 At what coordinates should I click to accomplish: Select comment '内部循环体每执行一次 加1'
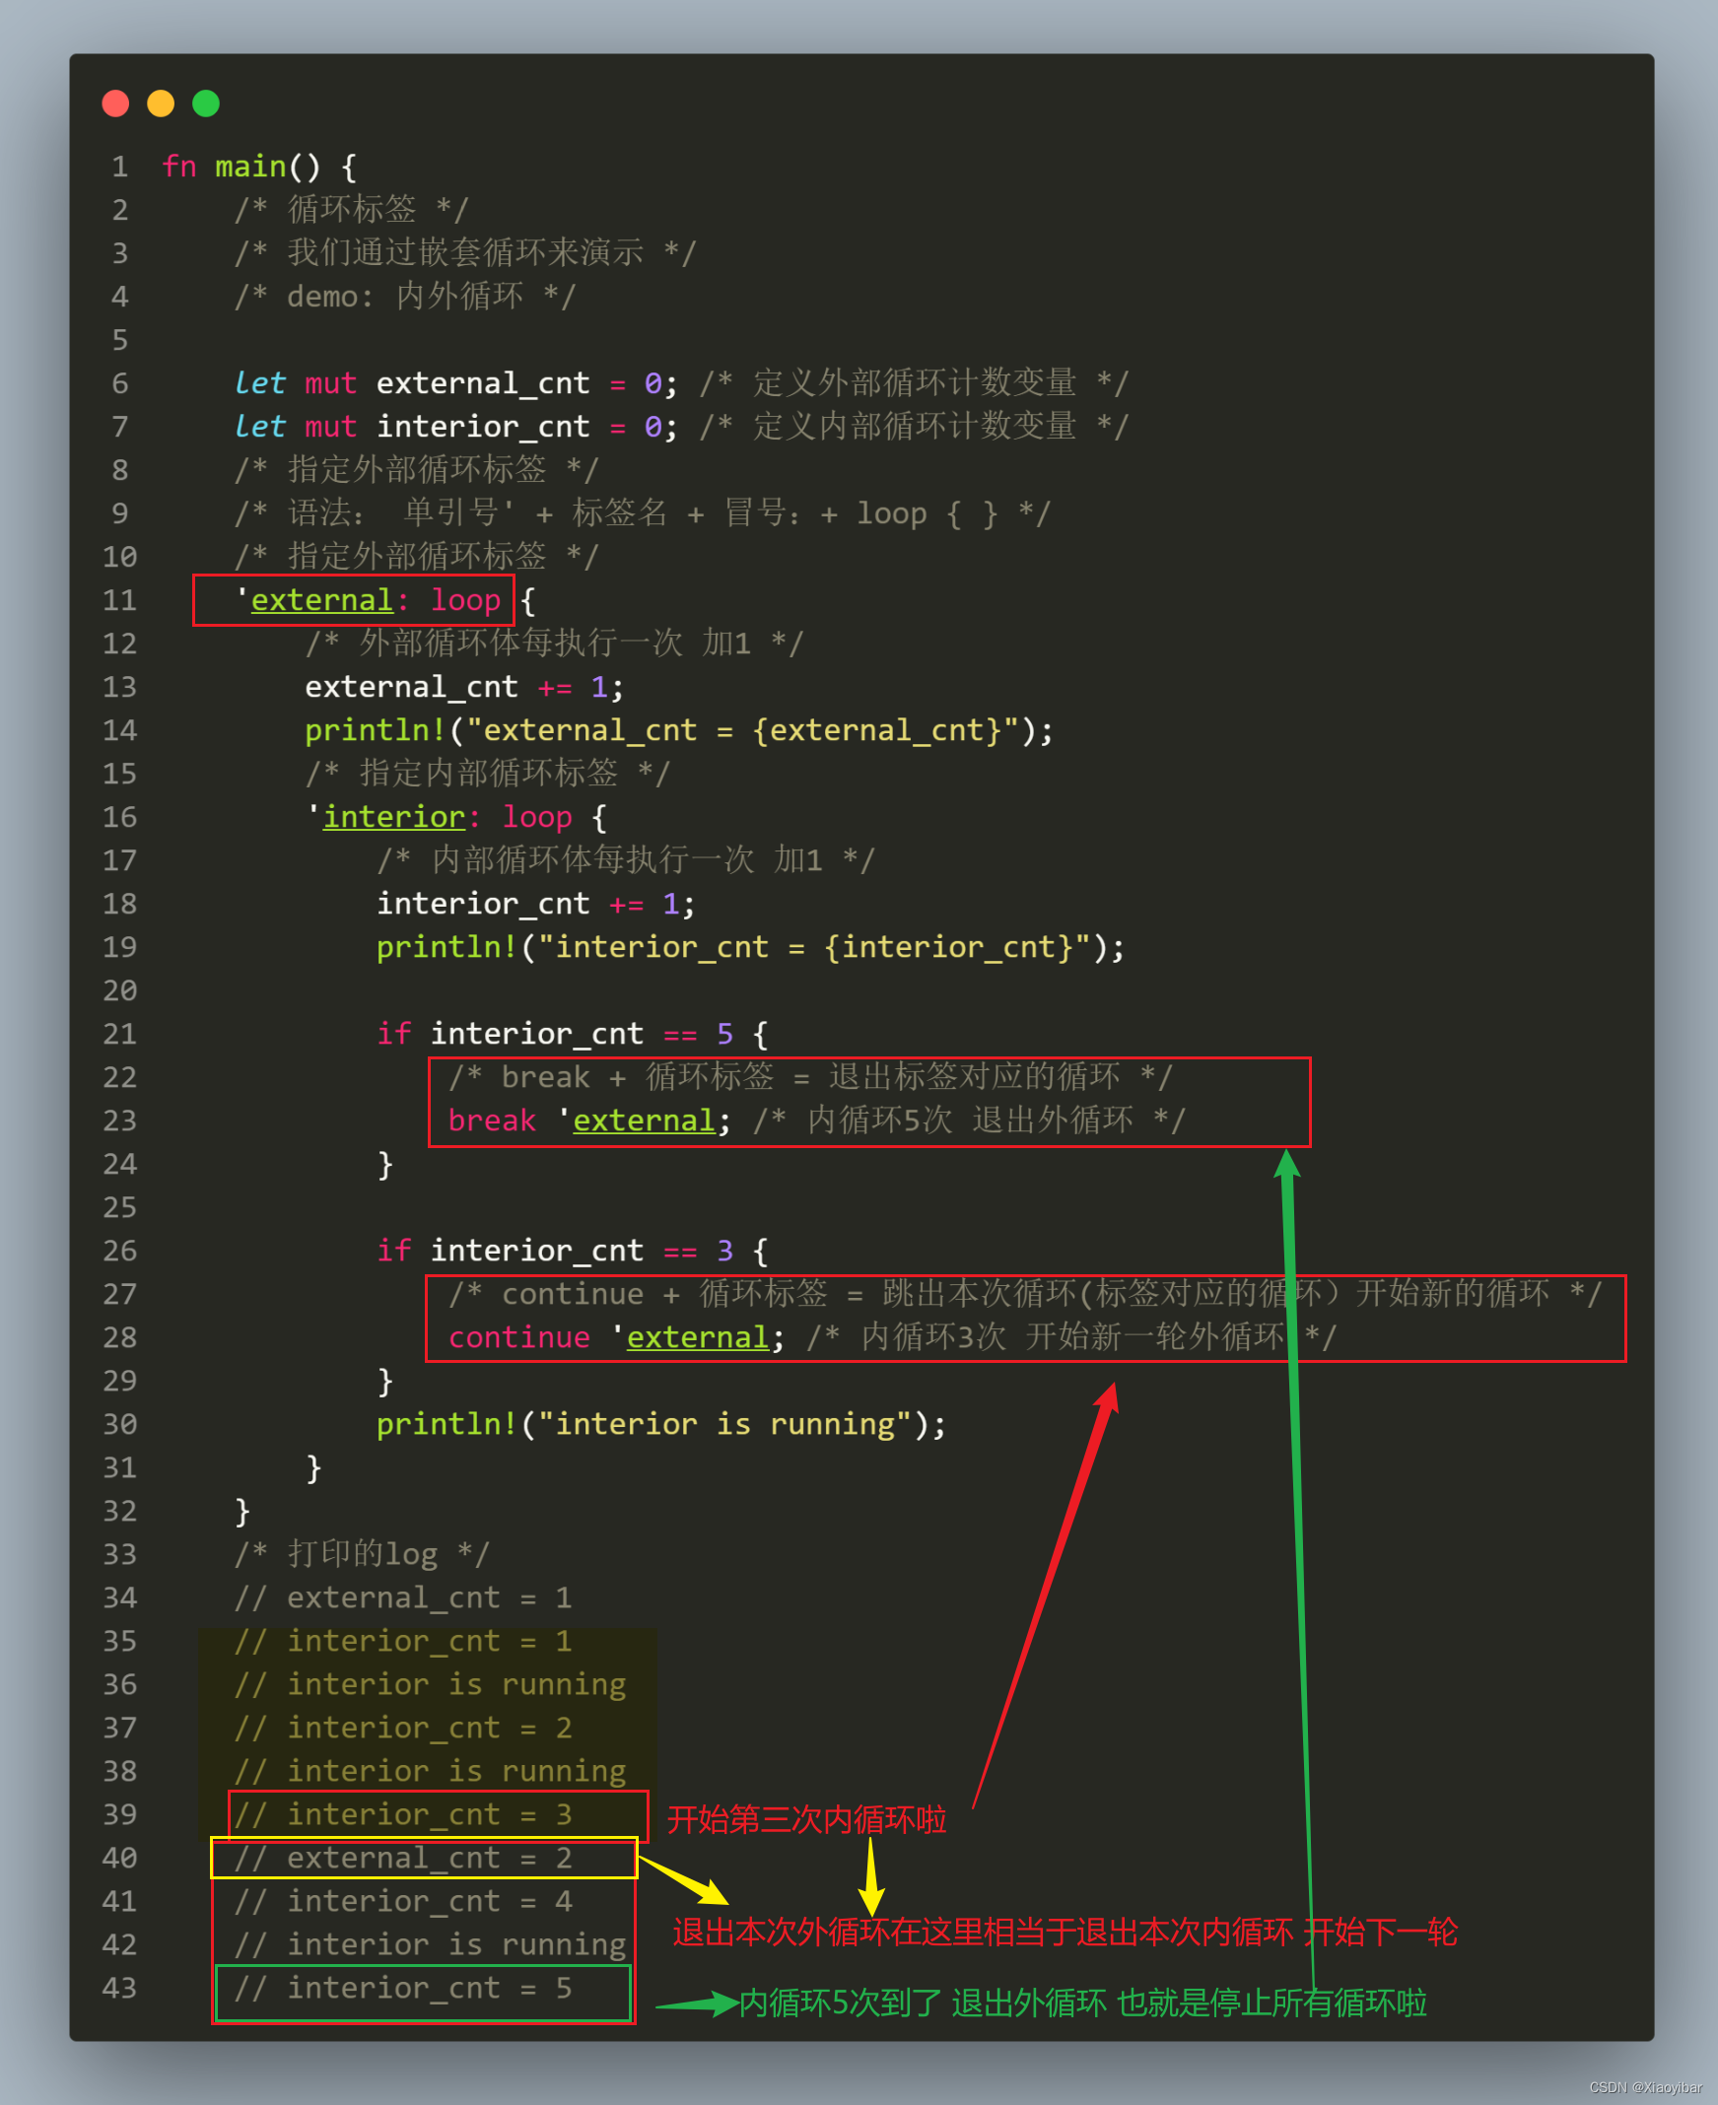tap(627, 860)
